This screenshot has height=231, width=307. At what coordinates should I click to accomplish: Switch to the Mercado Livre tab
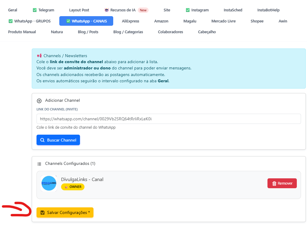click(223, 21)
